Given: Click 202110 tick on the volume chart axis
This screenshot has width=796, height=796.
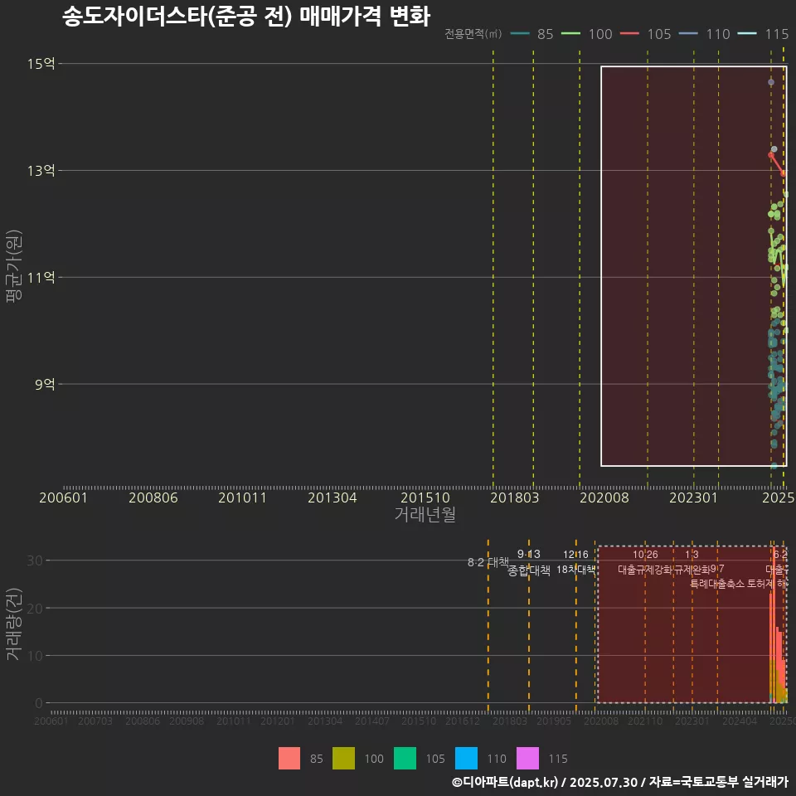Looking at the screenshot, I should [x=645, y=721].
